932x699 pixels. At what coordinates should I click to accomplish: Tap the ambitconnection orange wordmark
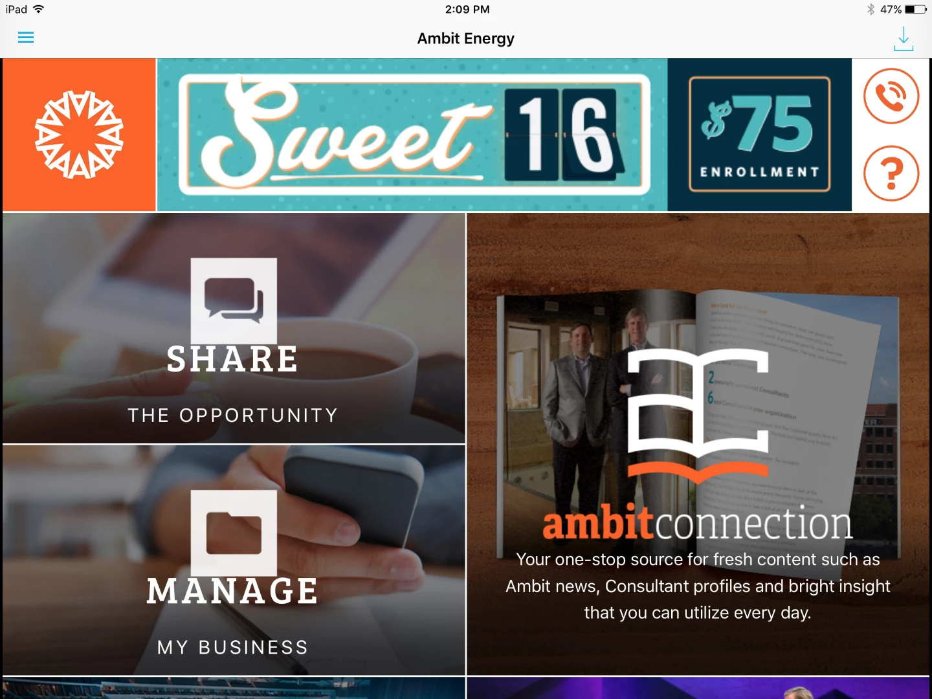(698, 523)
